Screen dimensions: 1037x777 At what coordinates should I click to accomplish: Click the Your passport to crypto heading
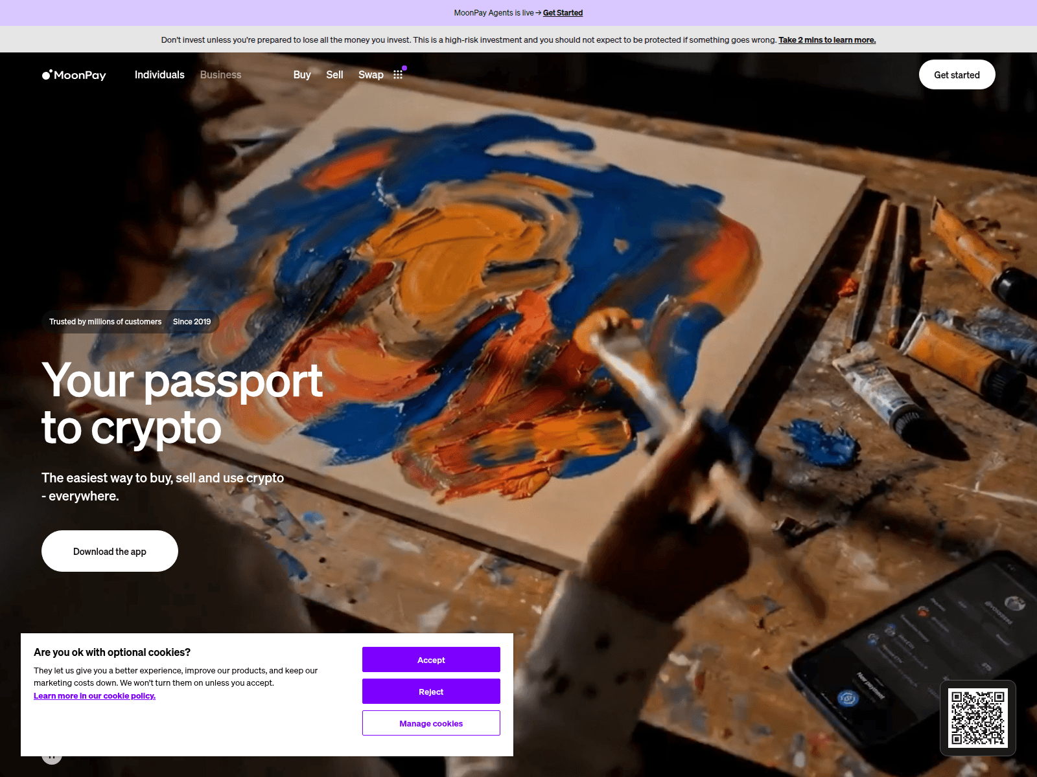(x=182, y=403)
